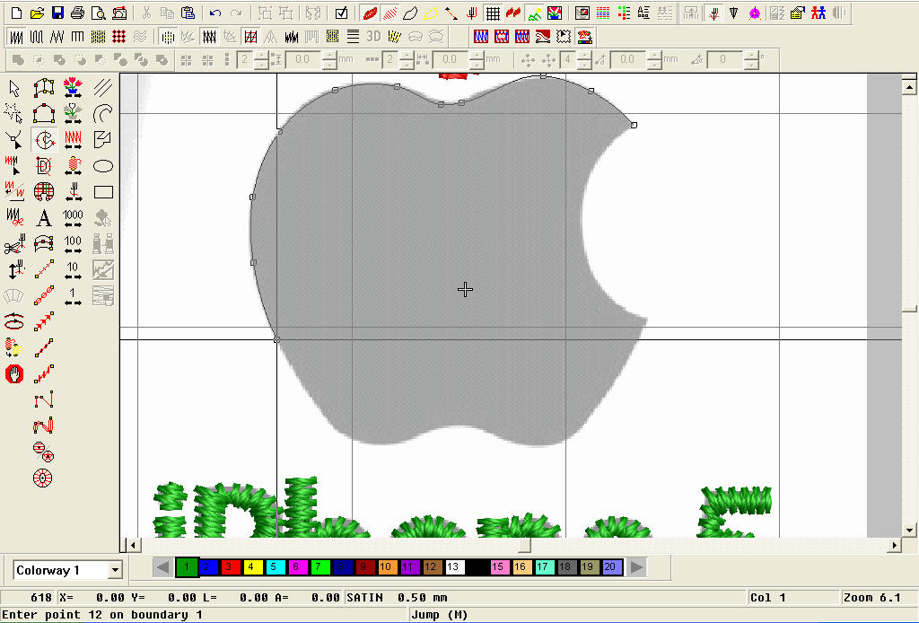The image size is (919, 623).
Task: Travel by 10 stitches
Action: click(73, 270)
